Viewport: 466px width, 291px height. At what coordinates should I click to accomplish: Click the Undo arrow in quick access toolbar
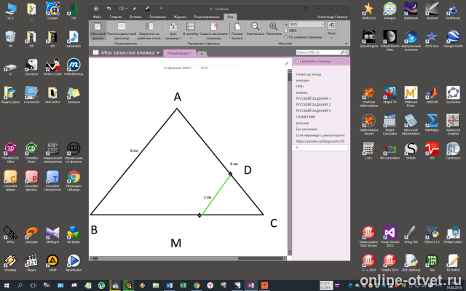(x=108, y=9)
